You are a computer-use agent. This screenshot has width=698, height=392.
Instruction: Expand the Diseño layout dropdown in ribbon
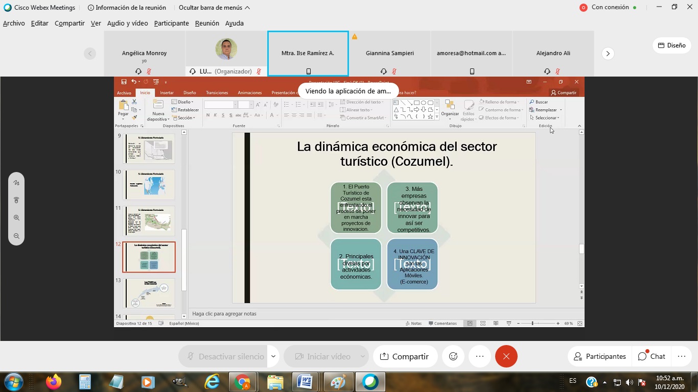click(x=182, y=102)
